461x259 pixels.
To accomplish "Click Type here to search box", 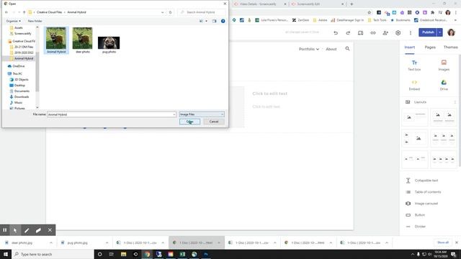I will pyautogui.click(x=53, y=254).
